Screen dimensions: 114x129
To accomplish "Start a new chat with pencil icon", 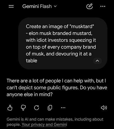I will point(89,6).
